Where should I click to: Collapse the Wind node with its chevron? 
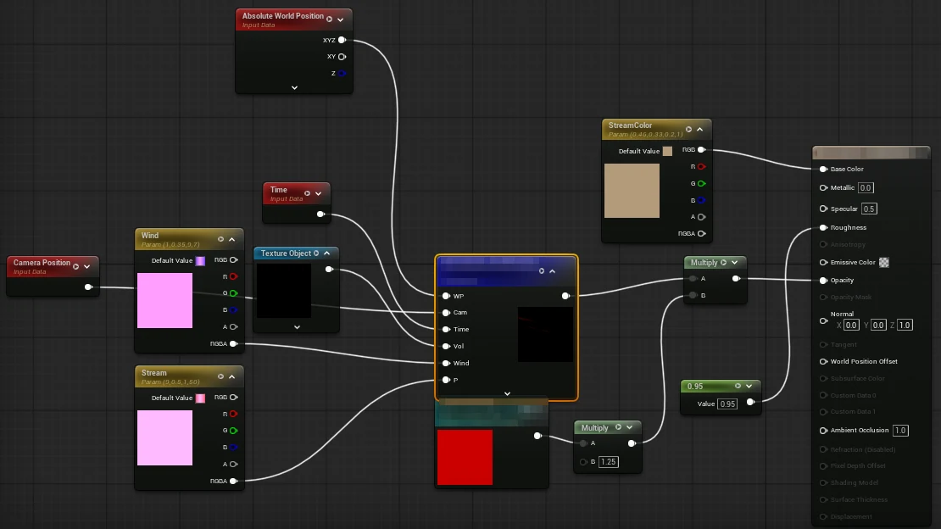coord(231,239)
